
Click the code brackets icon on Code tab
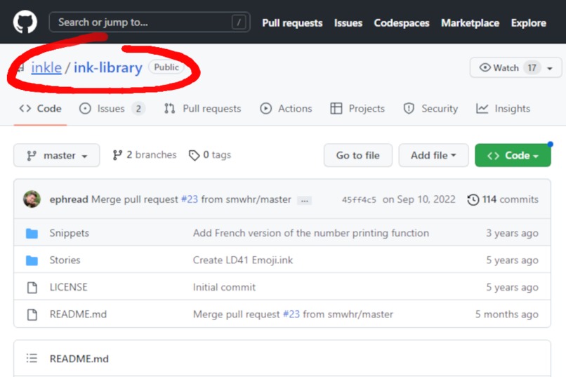pos(25,108)
